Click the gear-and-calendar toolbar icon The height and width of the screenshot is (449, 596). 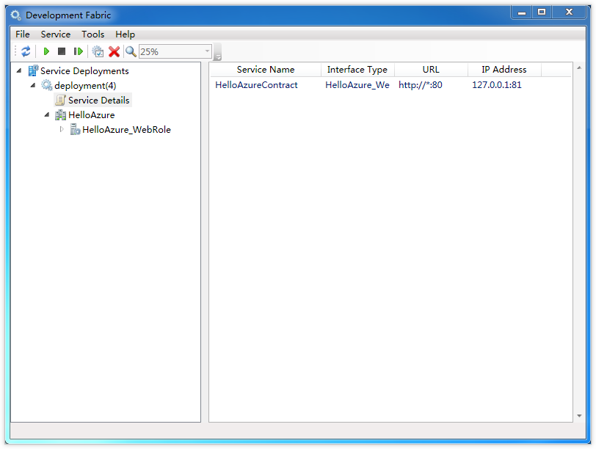(98, 51)
